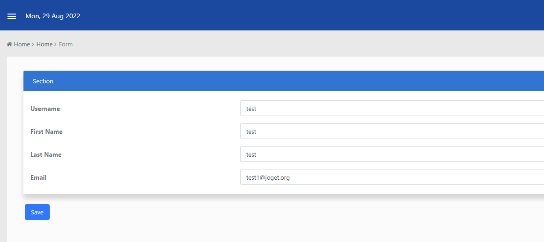Click the Email field label

click(x=38, y=177)
